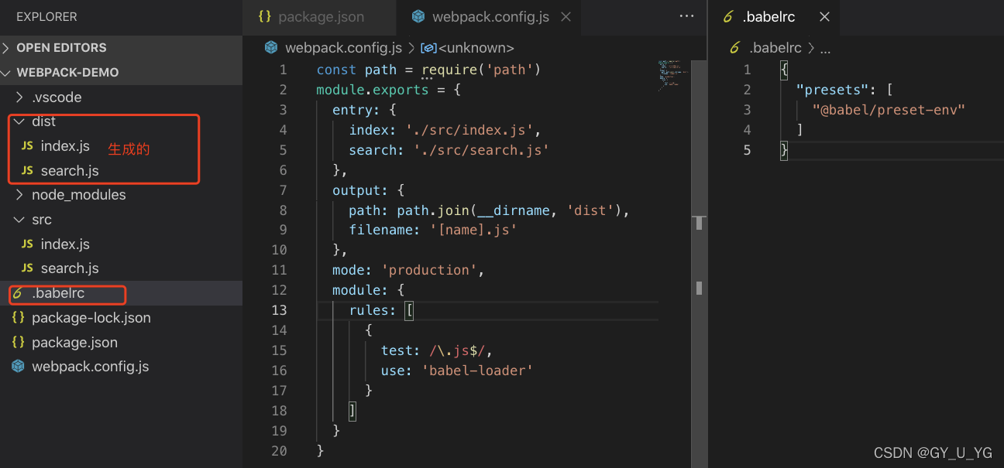Open search.js in the src folder

click(70, 268)
